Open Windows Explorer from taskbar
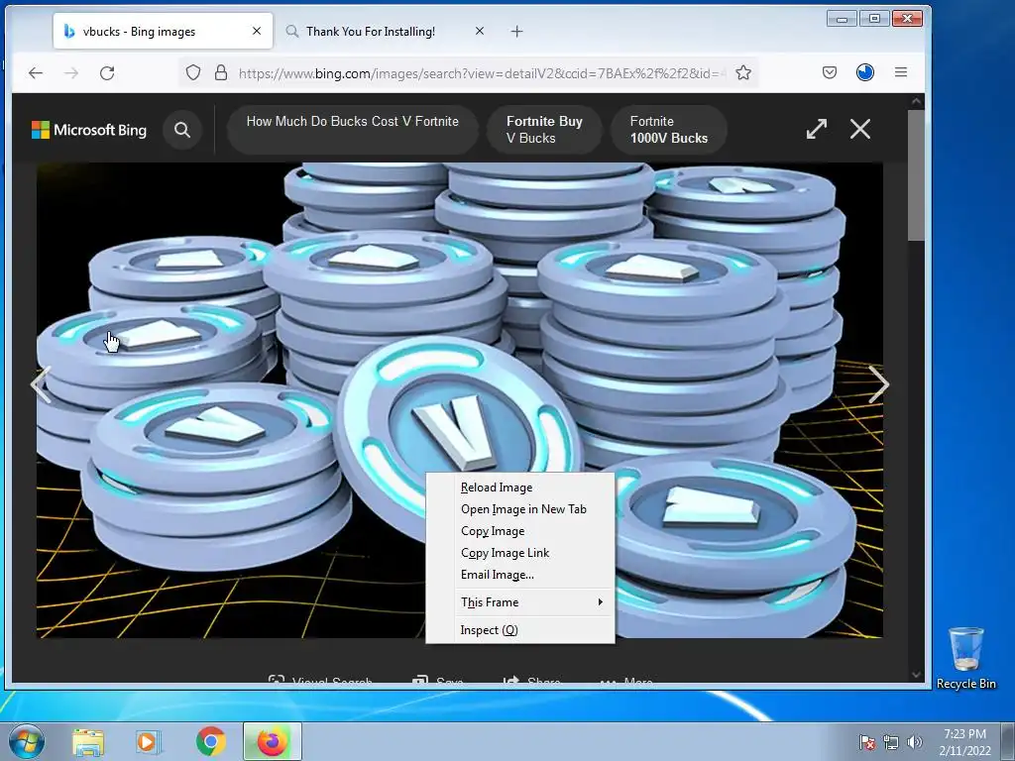This screenshot has width=1015, height=761. pyautogui.click(x=87, y=742)
